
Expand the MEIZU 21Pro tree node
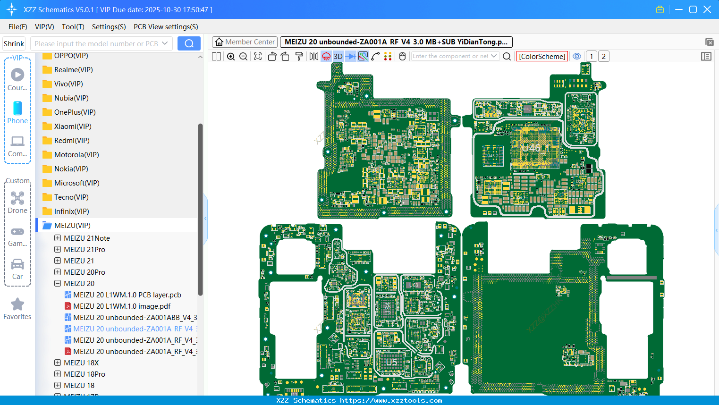pos(58,249)
